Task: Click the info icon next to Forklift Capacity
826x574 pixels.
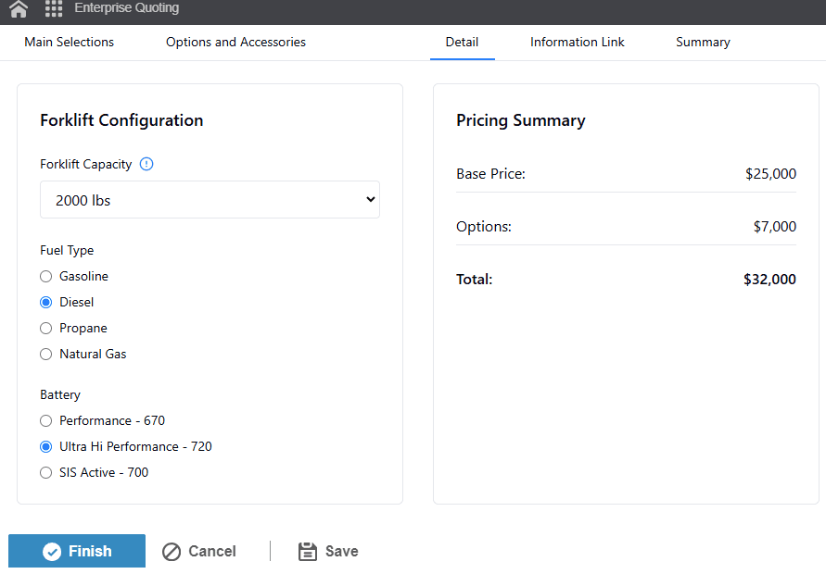Action: point(146,164)
